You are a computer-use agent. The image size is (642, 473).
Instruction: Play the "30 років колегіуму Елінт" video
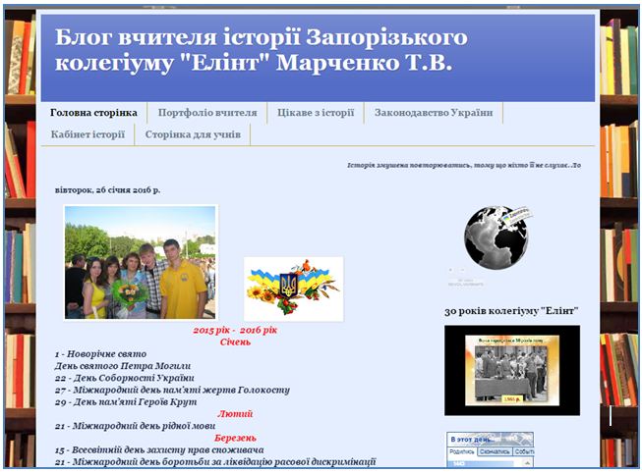[511, 370]
